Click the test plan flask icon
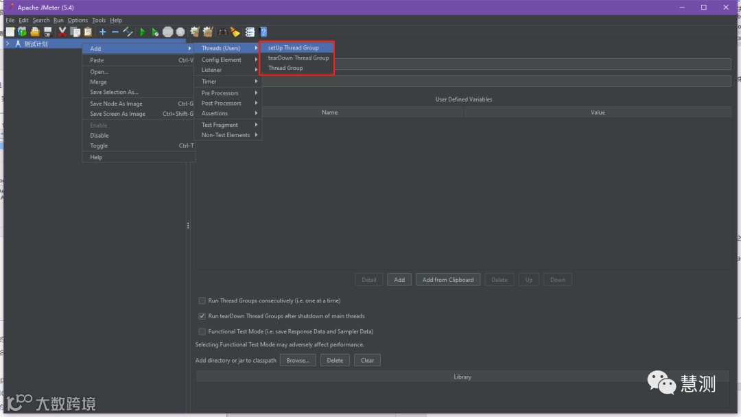741x417 pixels. 18,44
